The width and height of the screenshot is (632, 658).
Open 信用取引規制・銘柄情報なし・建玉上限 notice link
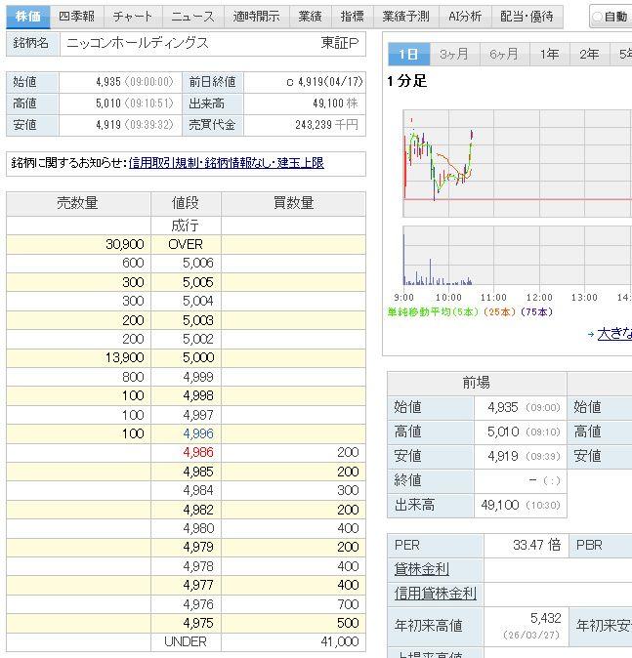pyautogui.click(x=227, y=163)
